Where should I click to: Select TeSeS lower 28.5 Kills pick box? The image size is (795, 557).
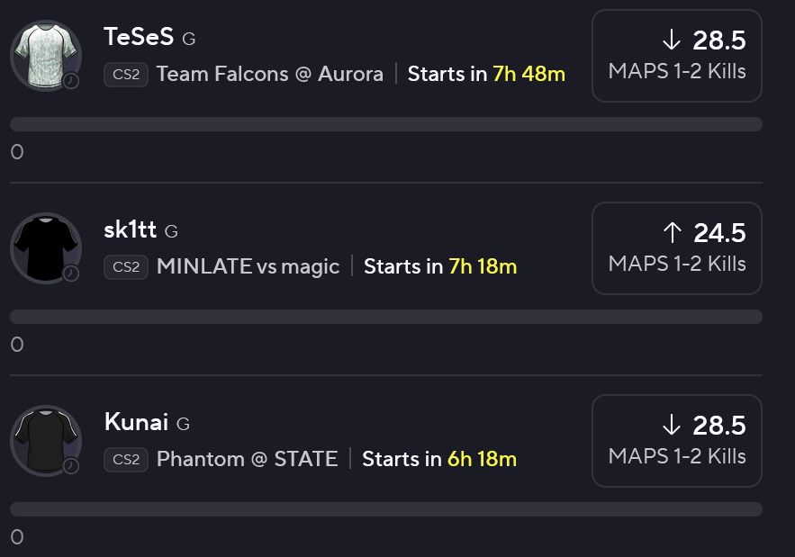click(x=677, y=55)
